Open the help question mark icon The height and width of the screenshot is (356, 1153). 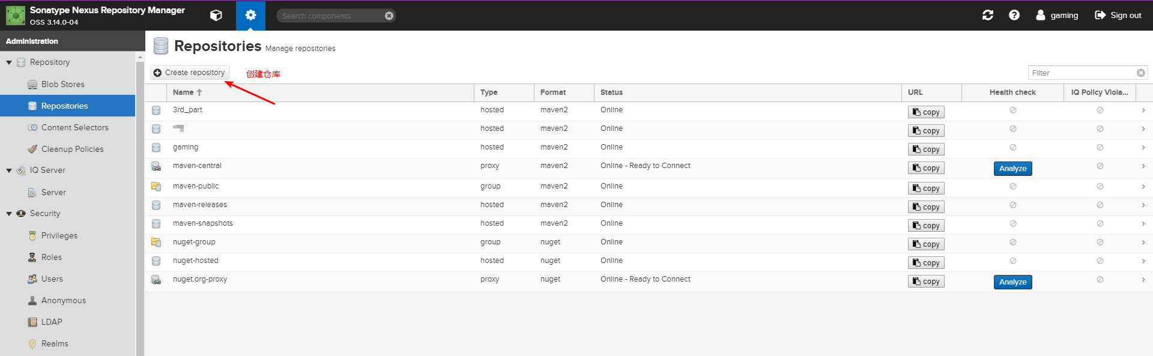[1014, 16]
